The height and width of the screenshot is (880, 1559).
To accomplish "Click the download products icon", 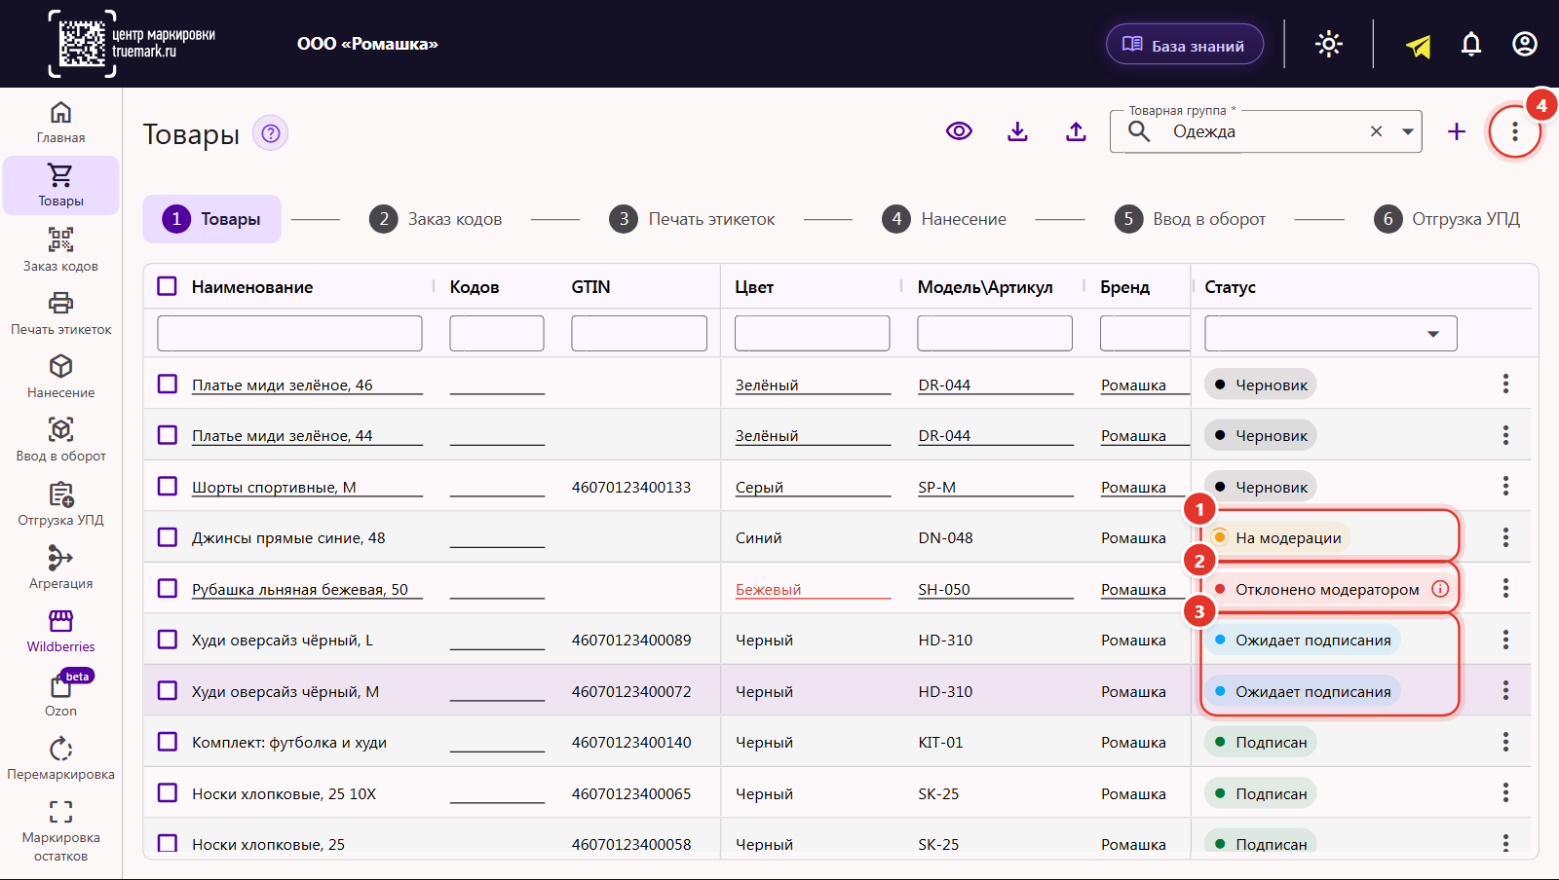I will (1017, 131).
